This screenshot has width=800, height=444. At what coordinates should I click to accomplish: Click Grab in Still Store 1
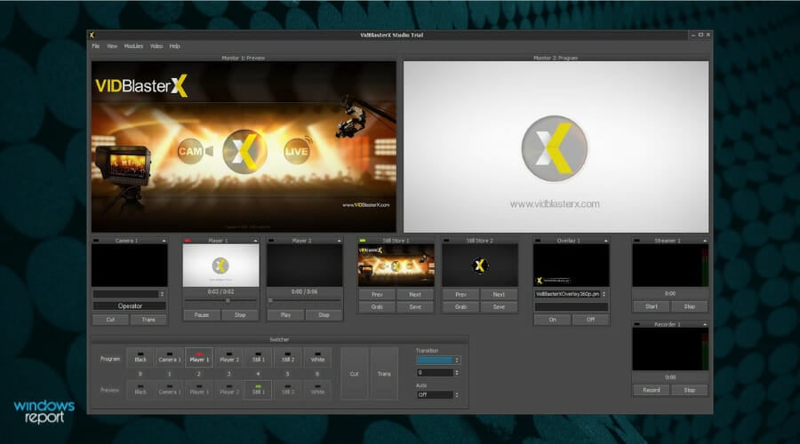[x=377, y=307]
